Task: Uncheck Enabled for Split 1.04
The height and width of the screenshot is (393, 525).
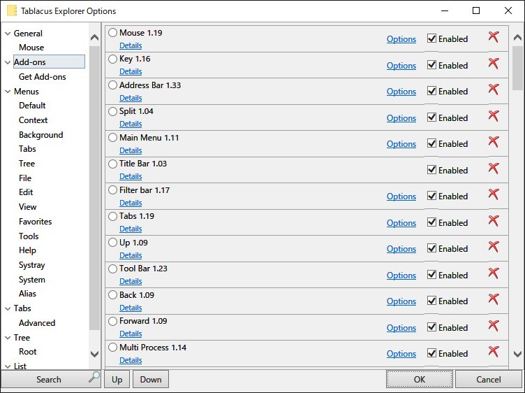Action: [x=431, y=117]
